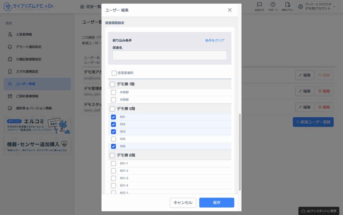Toggle the 全居室選択 checkbox

click(x=114, y=73)
